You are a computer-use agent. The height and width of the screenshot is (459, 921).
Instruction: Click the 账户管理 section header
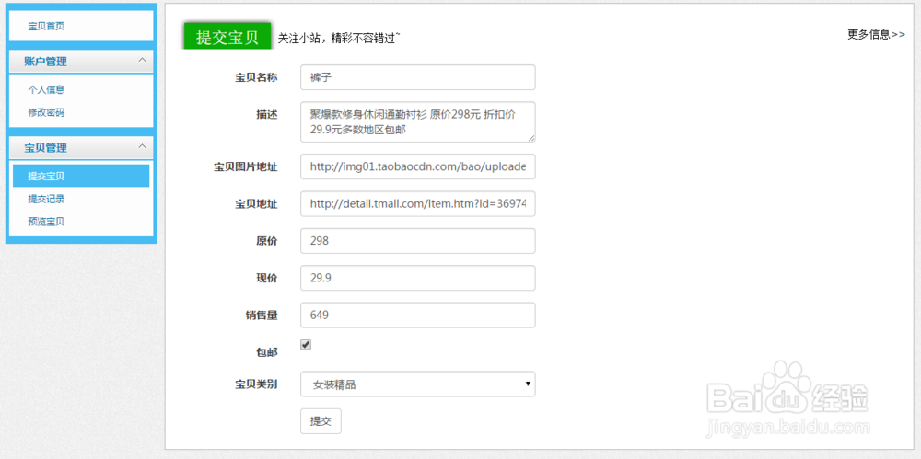pyautogui.click(x=81, y=61)
